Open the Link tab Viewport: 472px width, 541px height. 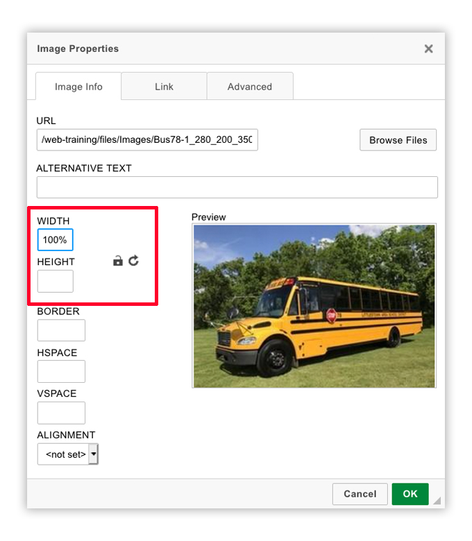click(164, 87)
